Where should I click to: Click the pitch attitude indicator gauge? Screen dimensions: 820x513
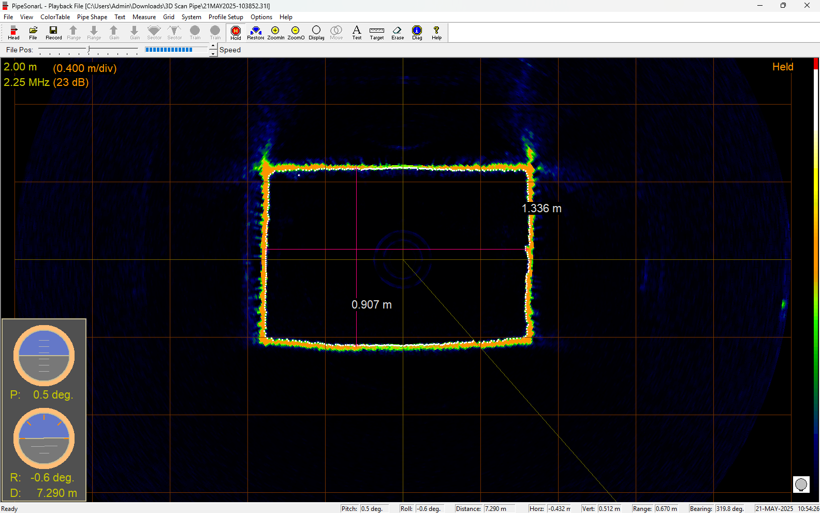pyautogui.click(x=44, y=356)
